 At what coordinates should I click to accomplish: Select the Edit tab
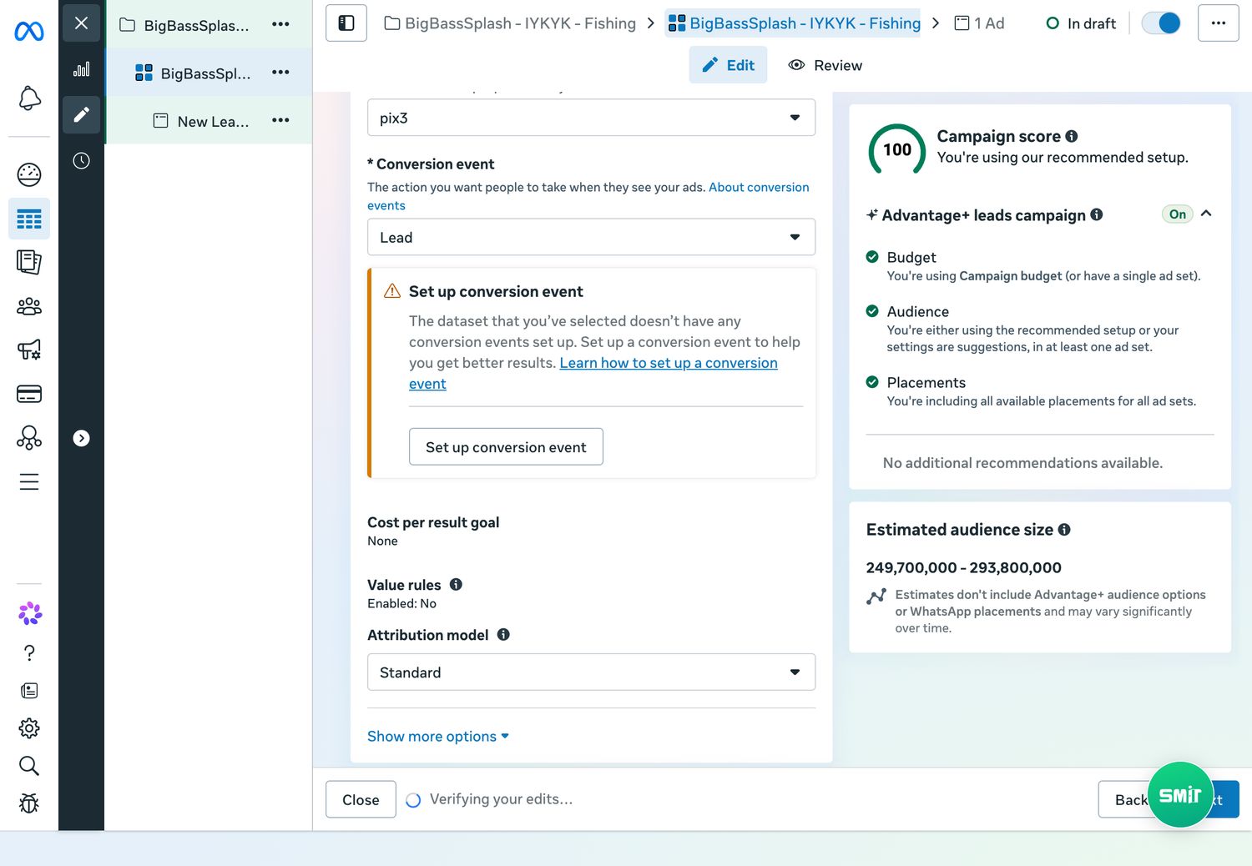click(728, 65)
